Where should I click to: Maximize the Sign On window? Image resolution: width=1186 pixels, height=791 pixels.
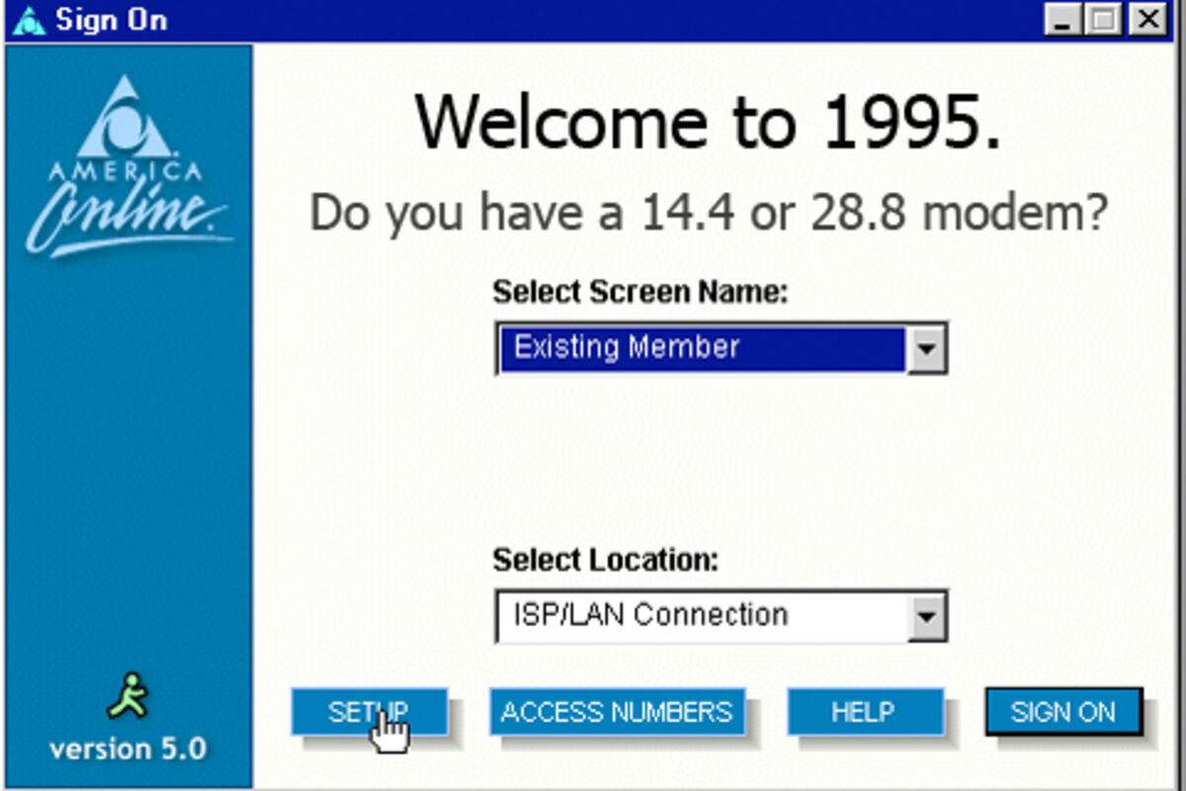1104,21
